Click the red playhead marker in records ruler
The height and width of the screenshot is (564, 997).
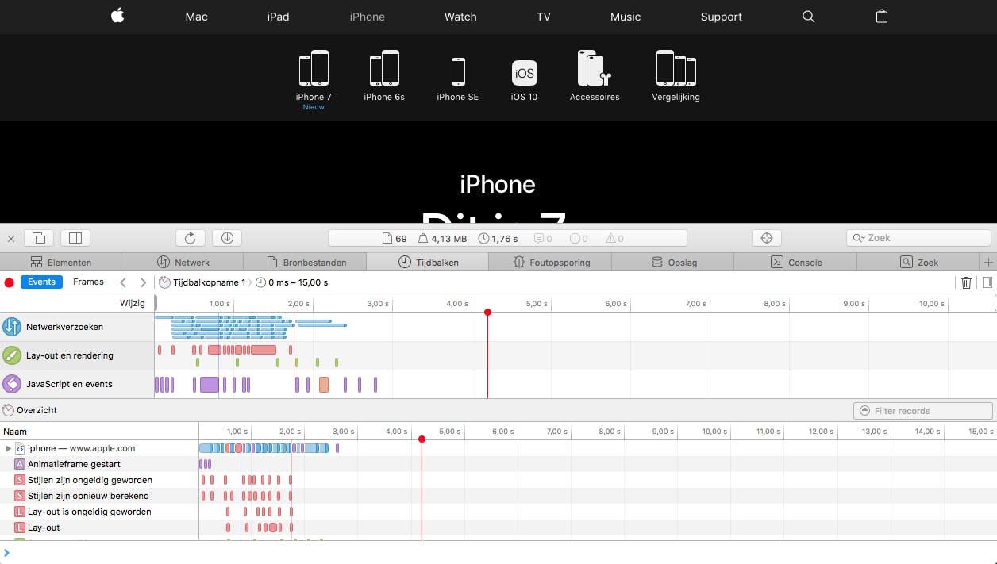(422, 439)
